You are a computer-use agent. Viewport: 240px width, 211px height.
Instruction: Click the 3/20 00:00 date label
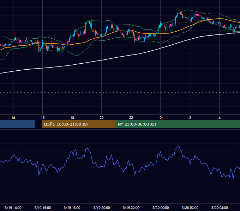[x=161, y=207]
